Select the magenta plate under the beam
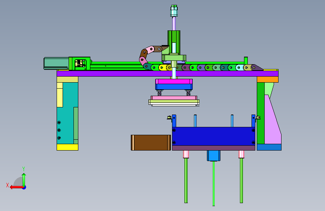 tap(174, 81)
